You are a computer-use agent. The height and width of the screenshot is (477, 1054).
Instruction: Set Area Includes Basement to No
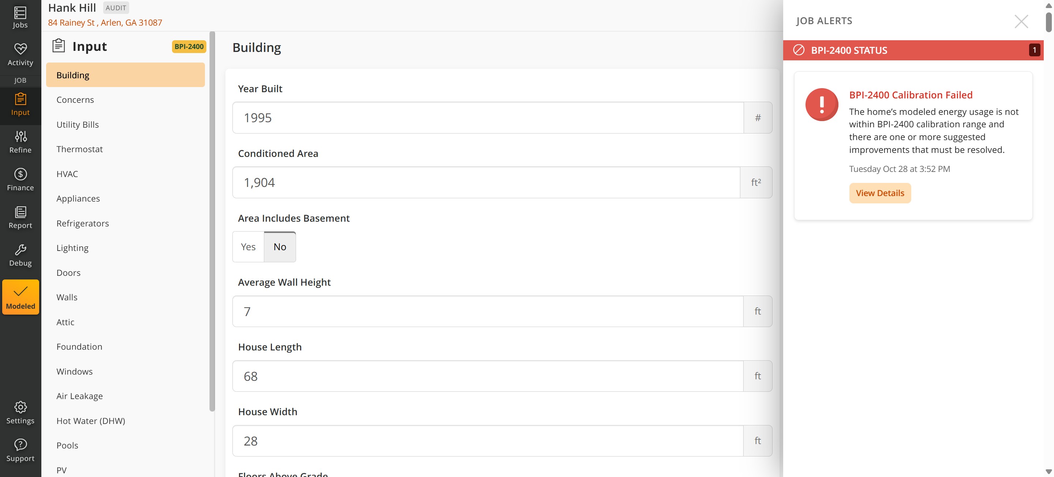coord(280,247)
